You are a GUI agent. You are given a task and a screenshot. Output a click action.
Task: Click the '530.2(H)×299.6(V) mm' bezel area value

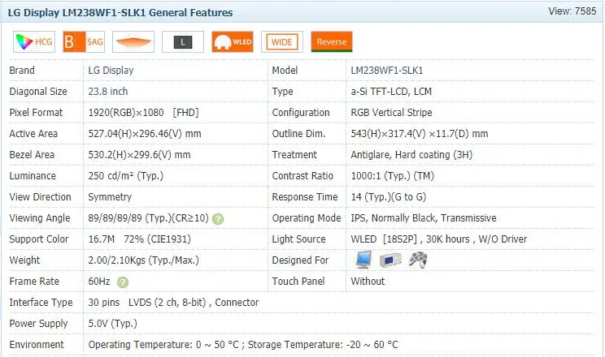[x=139, y=155]
